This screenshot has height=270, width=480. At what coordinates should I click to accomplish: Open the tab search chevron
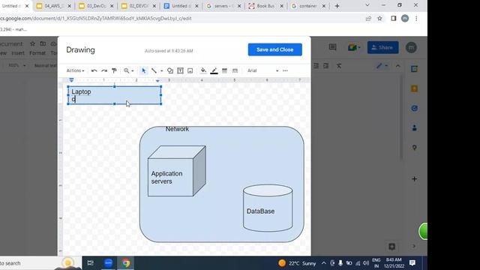click(x=367, y=5)
